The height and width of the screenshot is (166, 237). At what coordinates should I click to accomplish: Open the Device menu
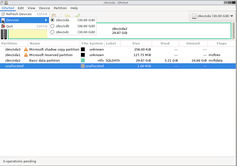[x=44, y=8]
